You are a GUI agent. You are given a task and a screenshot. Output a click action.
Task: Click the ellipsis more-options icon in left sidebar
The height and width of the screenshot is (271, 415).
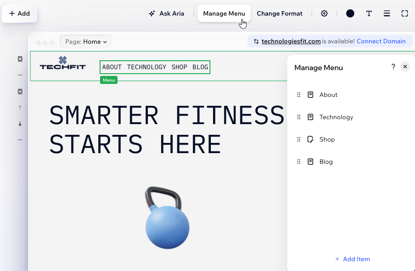20,74
